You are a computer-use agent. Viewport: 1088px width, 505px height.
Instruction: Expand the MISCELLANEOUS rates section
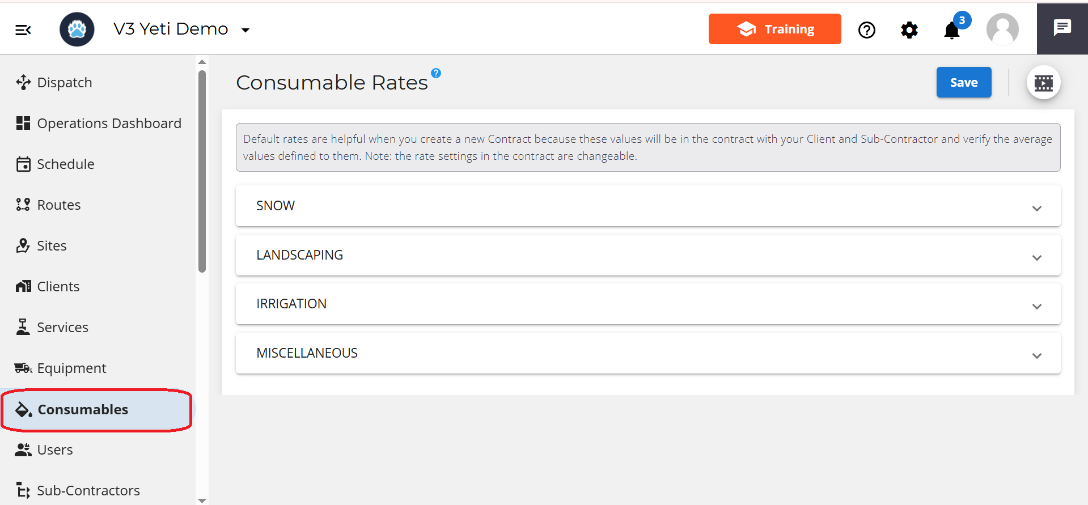tap(647, 353)
